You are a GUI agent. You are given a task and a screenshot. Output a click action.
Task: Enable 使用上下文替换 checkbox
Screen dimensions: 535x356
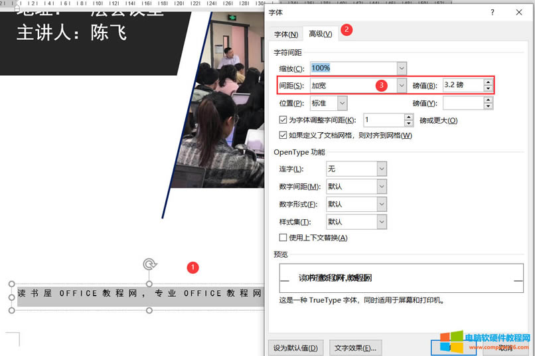coord(283,237)
